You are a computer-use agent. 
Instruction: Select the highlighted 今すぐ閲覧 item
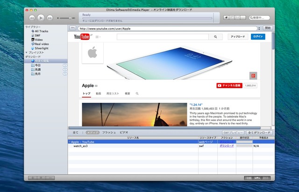(46, 61)
